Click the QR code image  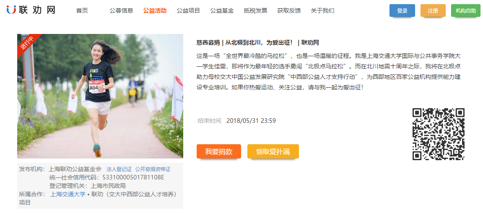(438, 134)
